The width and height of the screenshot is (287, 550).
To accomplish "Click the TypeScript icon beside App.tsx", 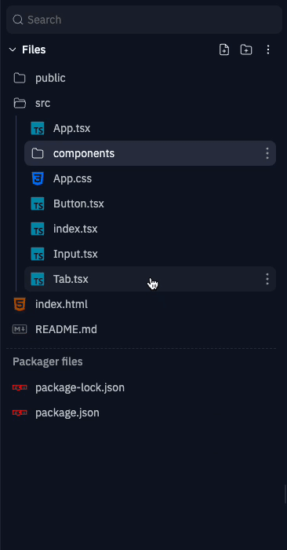I will (x=38, y=128).
